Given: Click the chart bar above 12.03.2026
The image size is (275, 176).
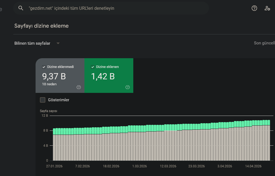Looking at the screenshot, I should pos(168,142).
